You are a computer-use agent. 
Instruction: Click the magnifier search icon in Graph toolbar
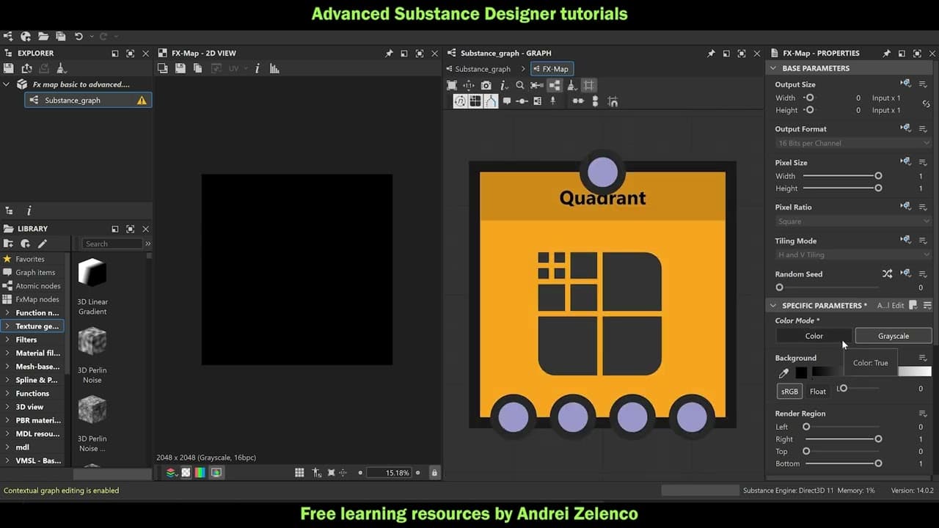520,85
